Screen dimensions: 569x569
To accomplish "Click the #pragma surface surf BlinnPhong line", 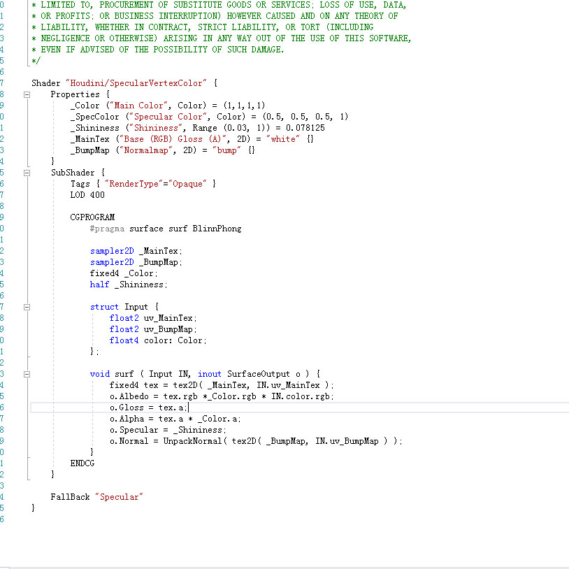I will (166, 229).
